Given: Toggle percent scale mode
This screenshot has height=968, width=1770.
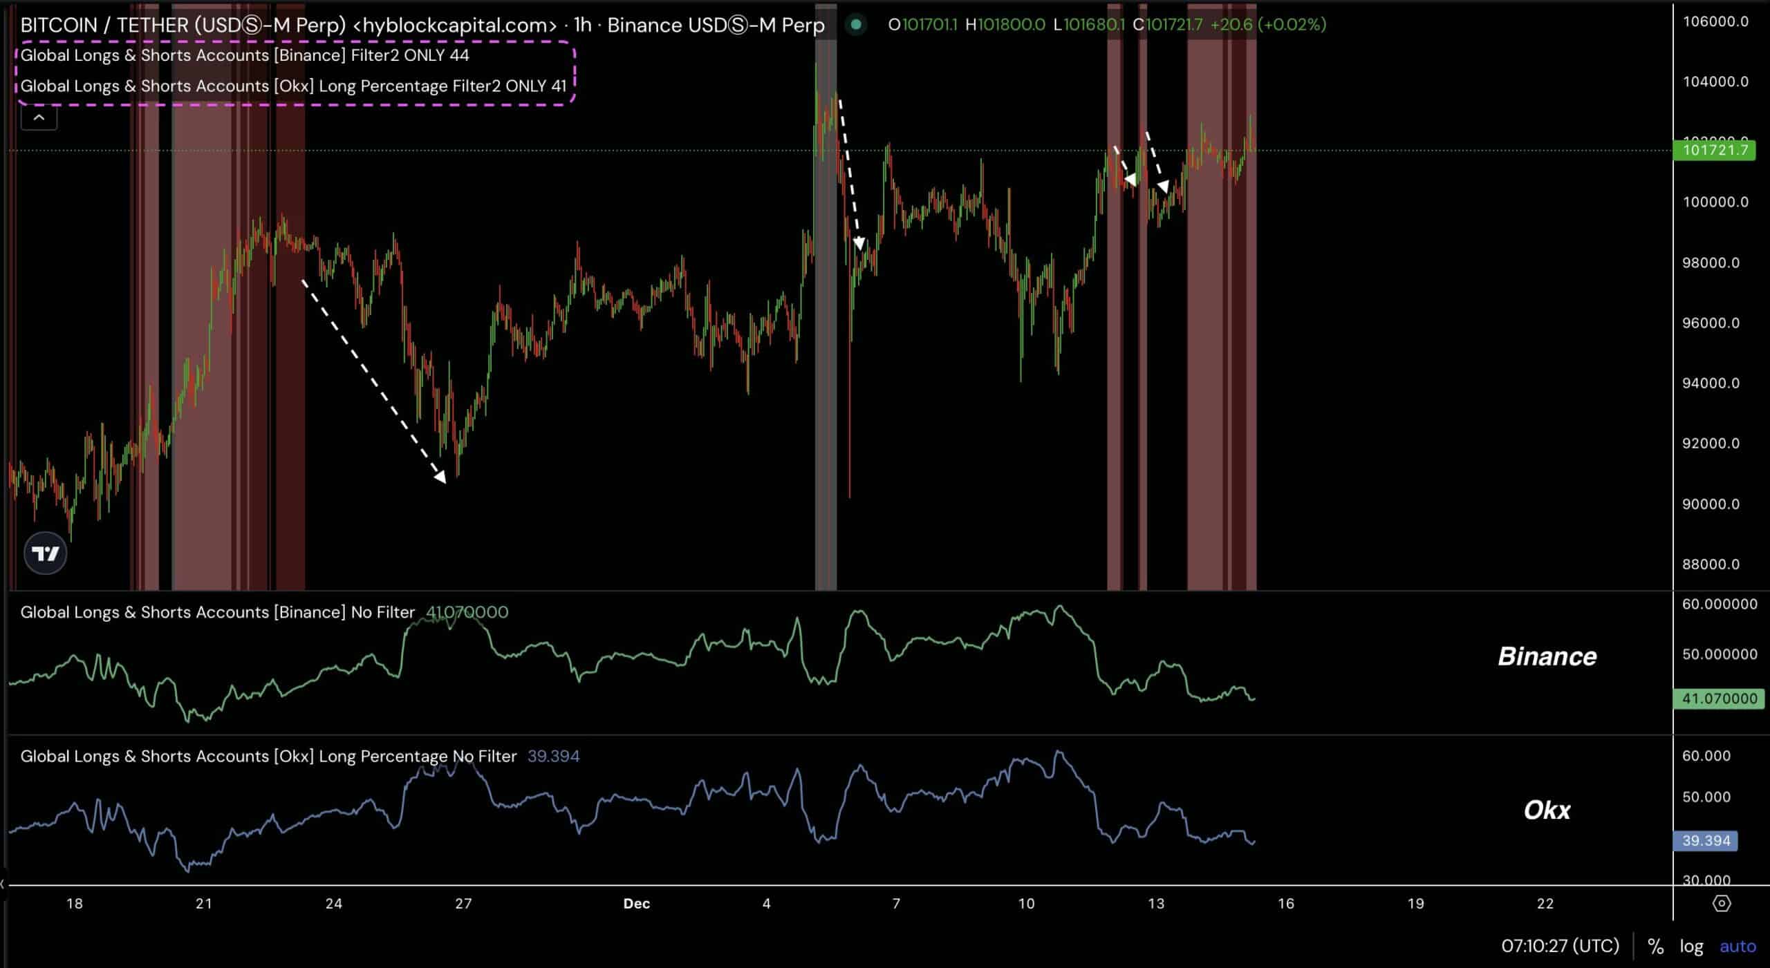Looking at the screenshot, I should [x=1655, y=946].
